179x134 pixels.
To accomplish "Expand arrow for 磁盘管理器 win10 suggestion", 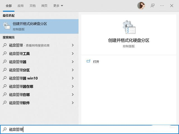I will 73,78.
